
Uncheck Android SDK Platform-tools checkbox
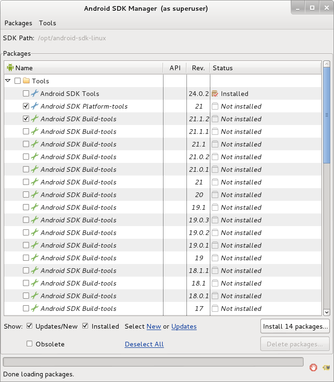click(26, 106)
